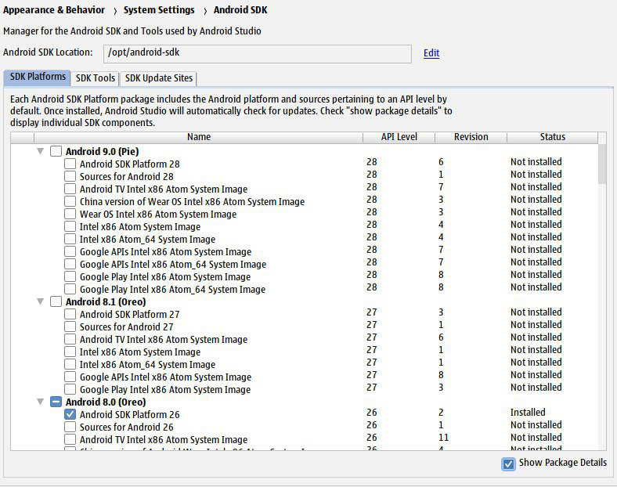
Task: Check Sources for Android 26
Action: point(70,427)
